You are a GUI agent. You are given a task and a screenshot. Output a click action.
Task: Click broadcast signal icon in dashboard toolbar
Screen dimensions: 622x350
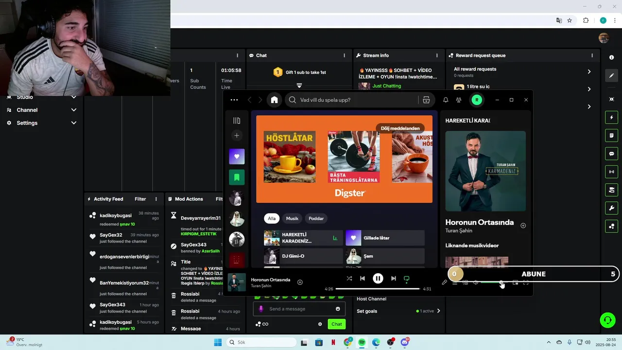(x=611, y=172)
